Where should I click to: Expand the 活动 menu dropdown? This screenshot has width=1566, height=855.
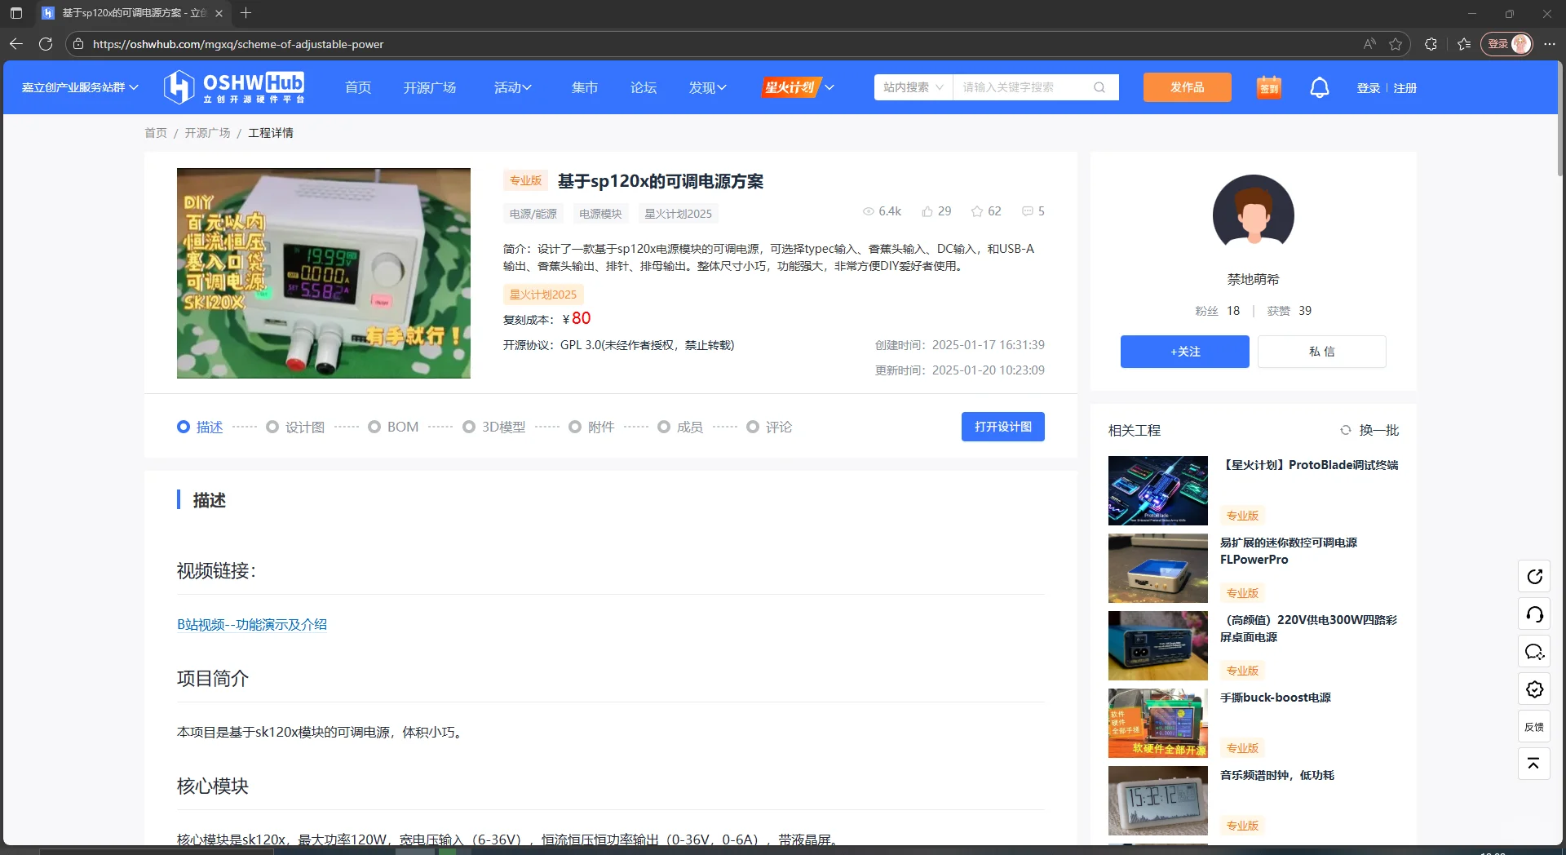513,87
